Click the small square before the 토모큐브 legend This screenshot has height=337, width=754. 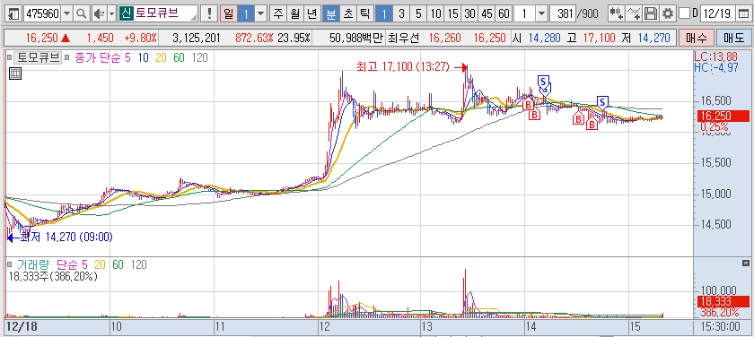[x=9, y=58]
